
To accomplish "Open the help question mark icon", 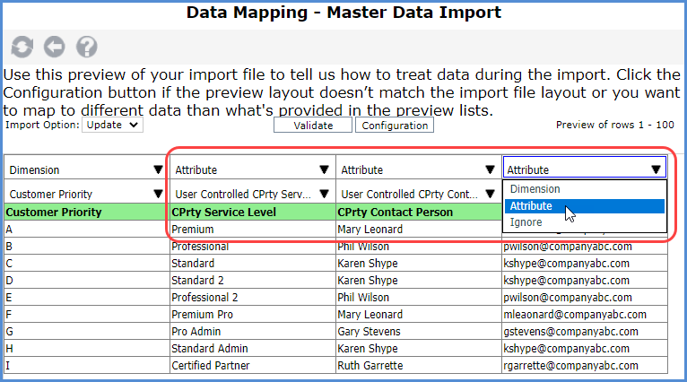I will (86, 47).
